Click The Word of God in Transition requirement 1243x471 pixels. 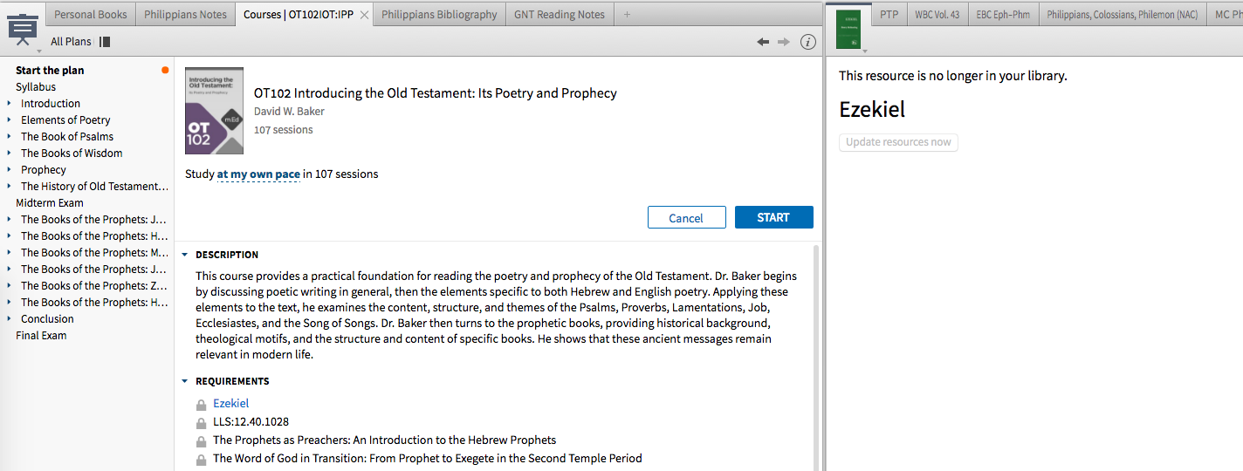428,459
